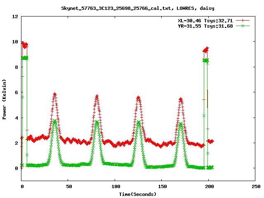Click the x-axis tick label 250
Image resolution: width=264 pixels, height=198 pixels.
[256, 186]
